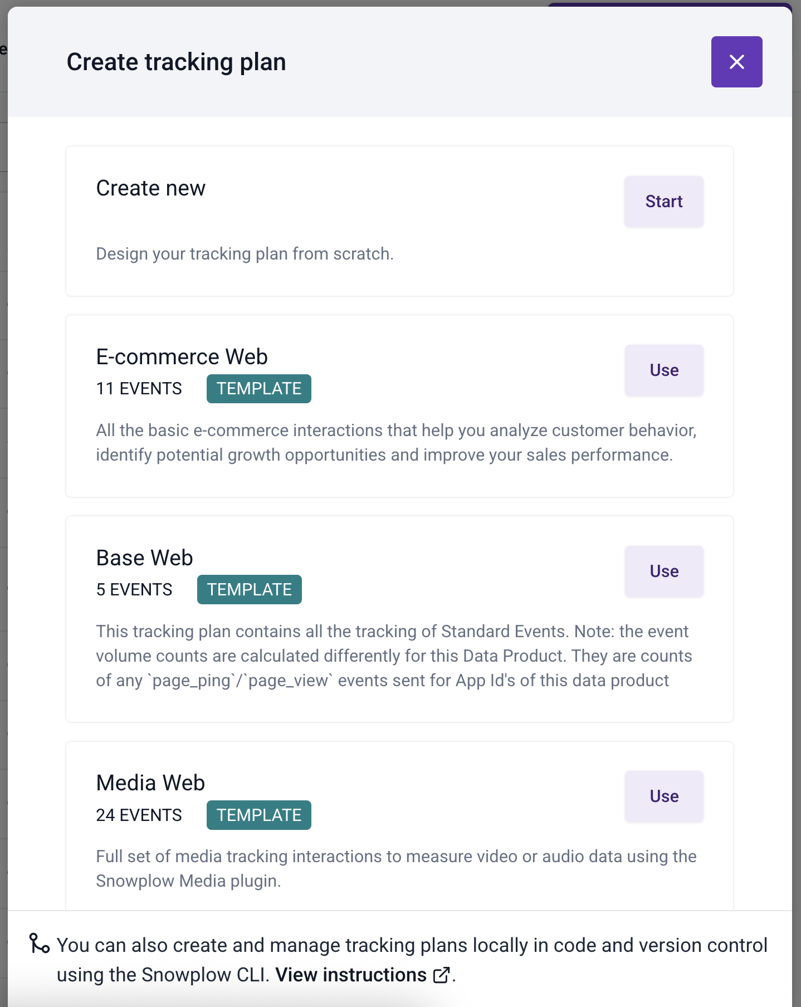Select the TEMPLATE badge on Base Web
Image resolution: width=801 pixels, height=1007 pixels.
249,589
